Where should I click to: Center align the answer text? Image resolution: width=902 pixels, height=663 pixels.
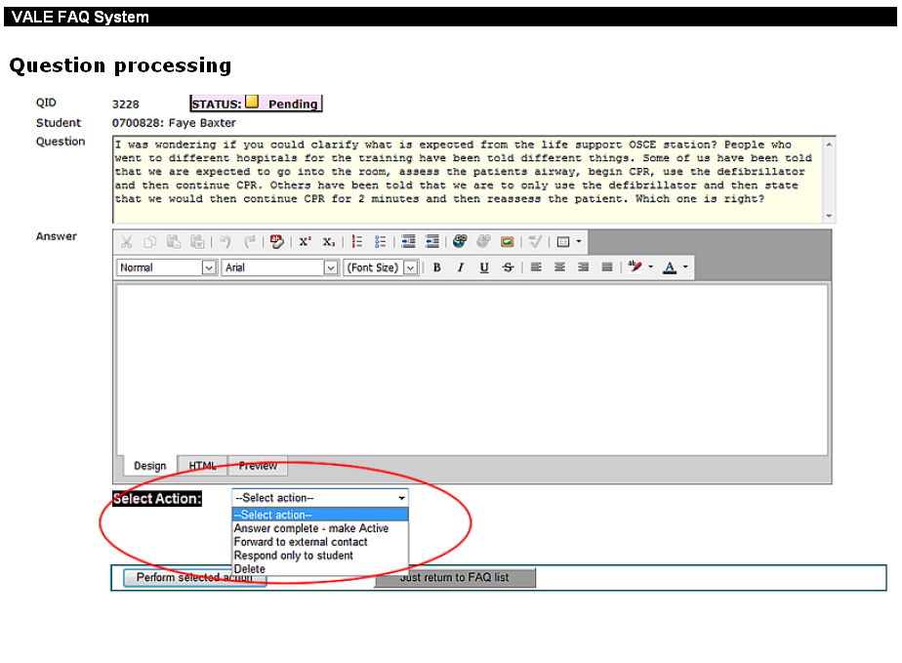[559, 268]
